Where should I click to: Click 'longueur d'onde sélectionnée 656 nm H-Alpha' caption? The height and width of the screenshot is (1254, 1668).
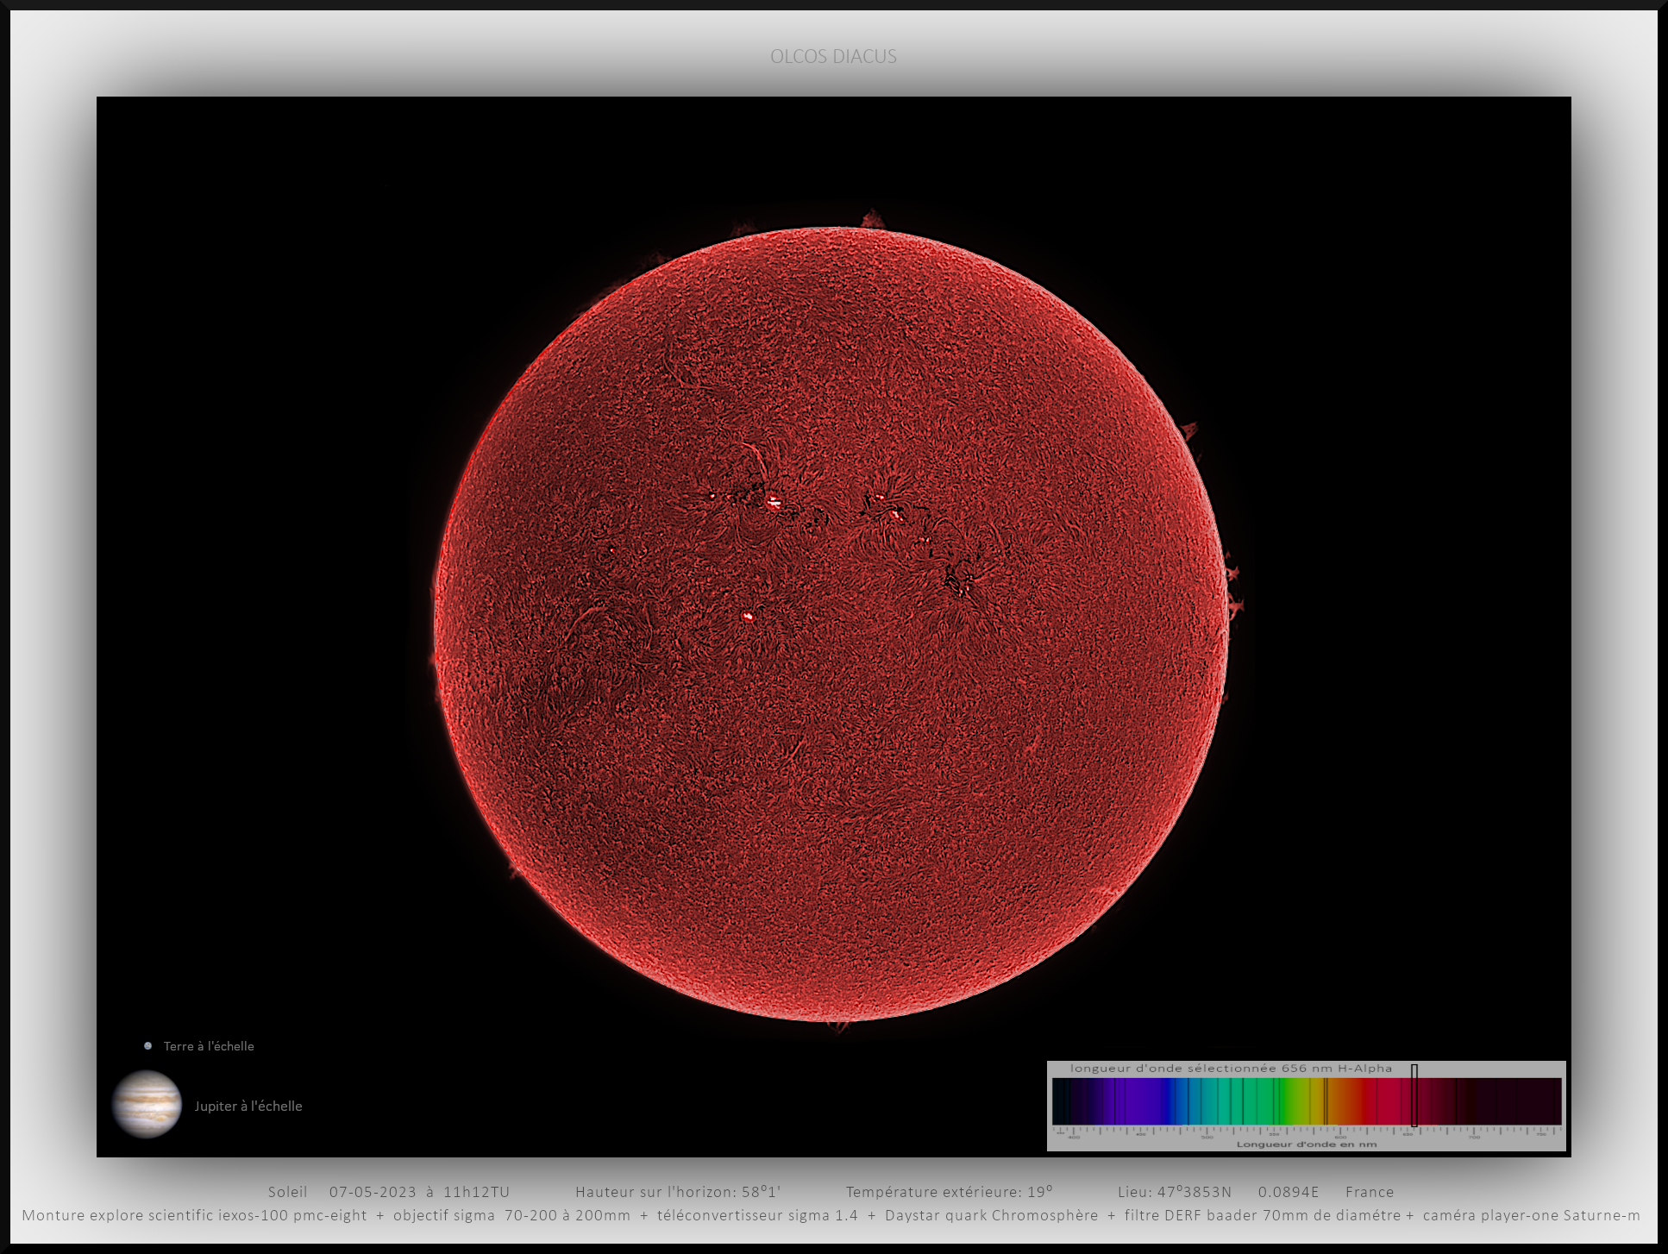[x=1231, y=1069]
